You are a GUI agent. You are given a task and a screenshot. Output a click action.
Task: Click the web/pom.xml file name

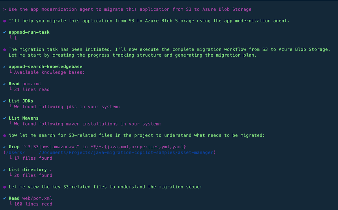point(37,198)
